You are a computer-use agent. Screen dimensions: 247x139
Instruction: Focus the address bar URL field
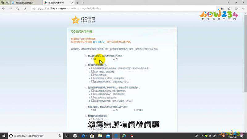tap(123, 9)
